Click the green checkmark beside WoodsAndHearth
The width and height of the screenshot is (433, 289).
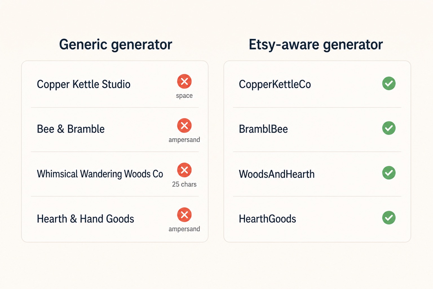coord(389,173)
